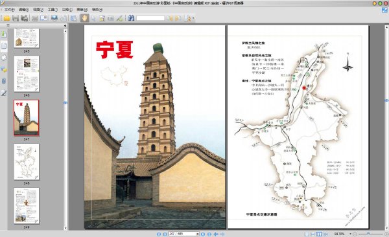Open the attachments paperclip sidebar panel
389x237 pixels.
tap(4, 81)
